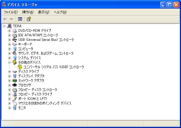Click the DVD/CD-ROM drive icon

click(x=15, y=31)
